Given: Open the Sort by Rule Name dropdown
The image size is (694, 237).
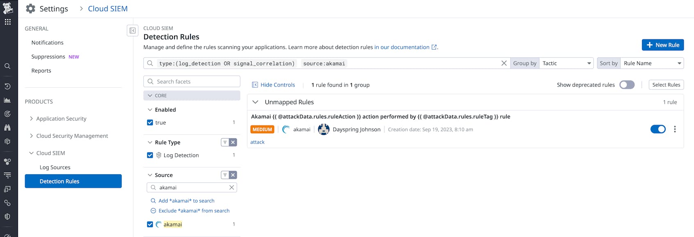Looking at the screenshot, I should click(x=652, y=63).
